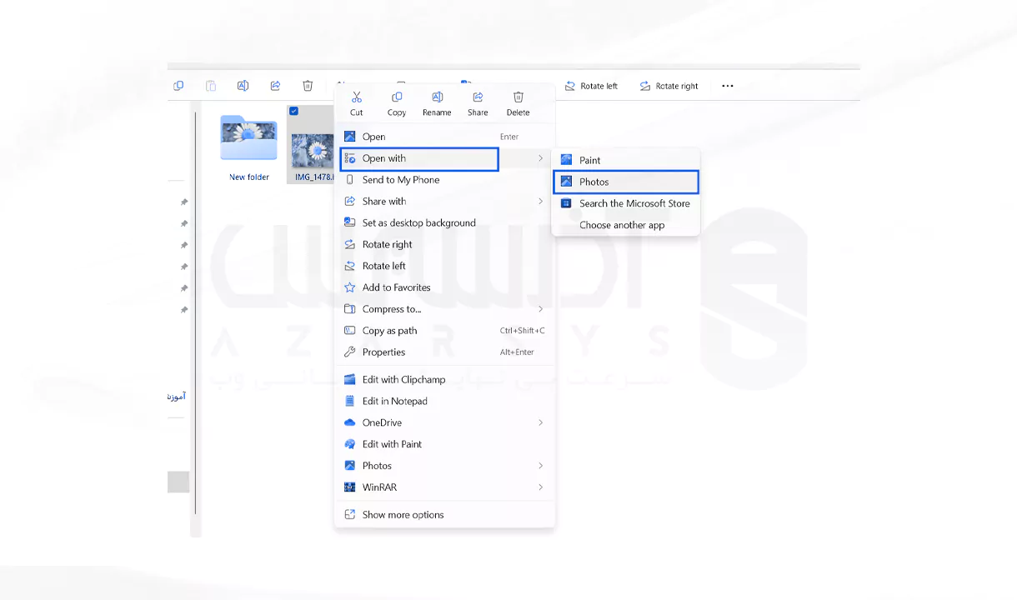Click the Cut icon in the context menu
This screenshot has width=1017, height=600.
[x=357, y=97]
